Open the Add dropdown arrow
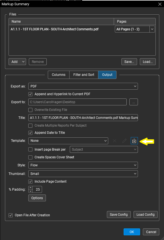164x240 pixels. [x=23, y=62]
